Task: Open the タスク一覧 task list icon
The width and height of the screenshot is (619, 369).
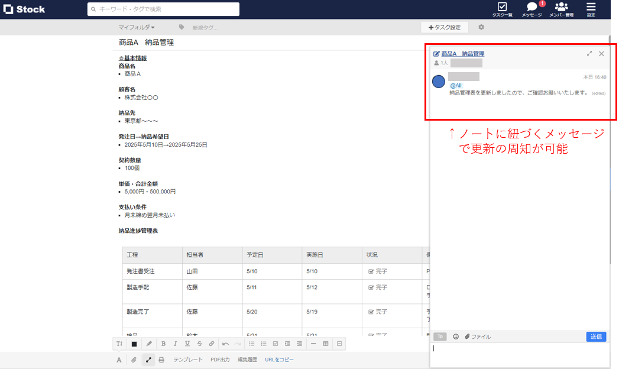Action: [x=502, y=9]
